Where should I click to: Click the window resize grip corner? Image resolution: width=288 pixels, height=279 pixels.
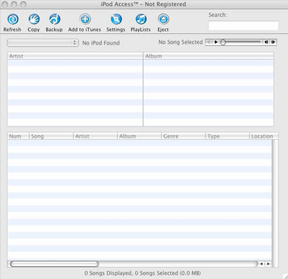click(285, 276)
